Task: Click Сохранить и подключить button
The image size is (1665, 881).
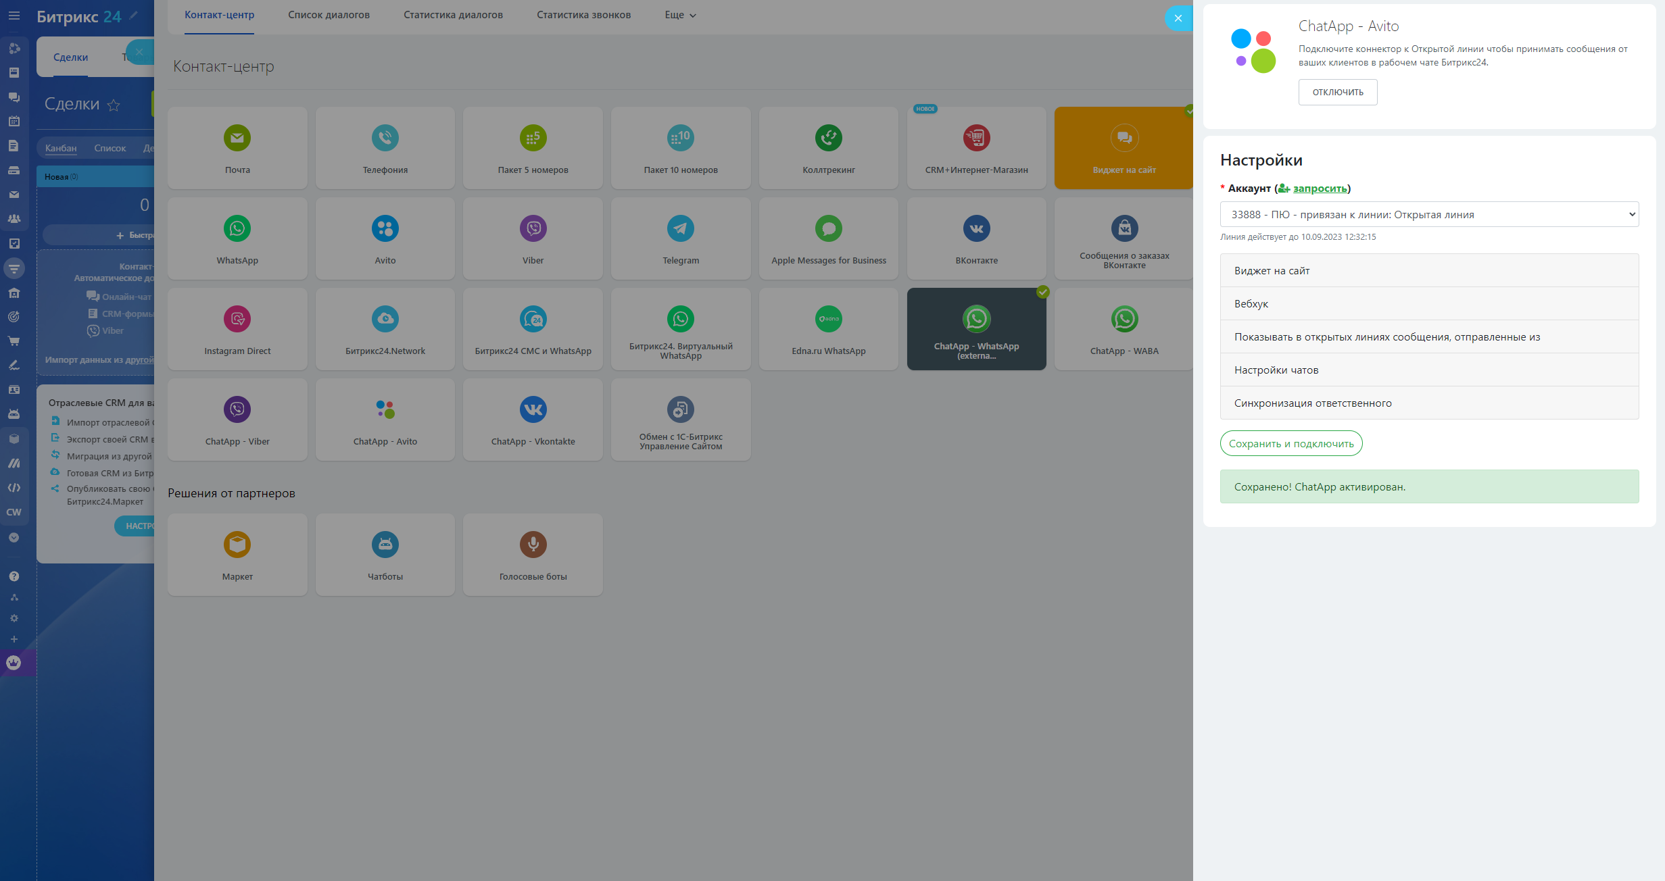Action: (1290, 443)
